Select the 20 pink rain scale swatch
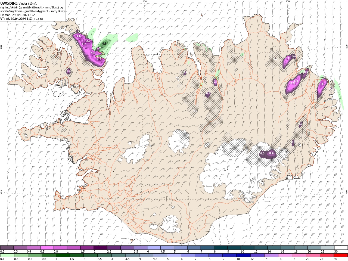 tap(313, 255)
